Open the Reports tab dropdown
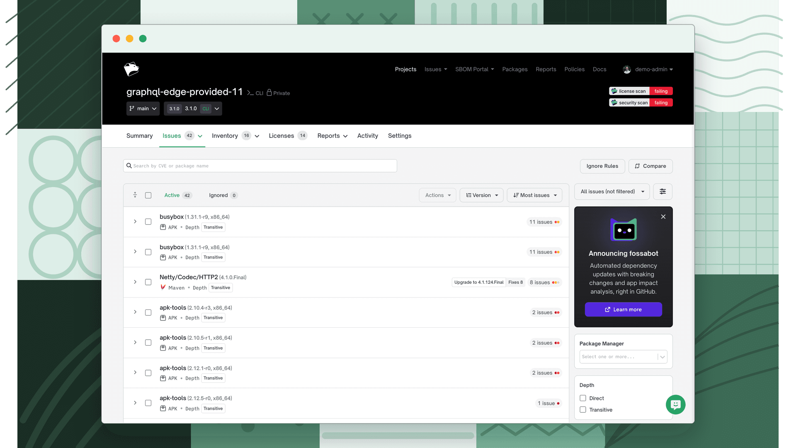The height and width of the screenshot is (448, 796). click(x=332, y=136)
